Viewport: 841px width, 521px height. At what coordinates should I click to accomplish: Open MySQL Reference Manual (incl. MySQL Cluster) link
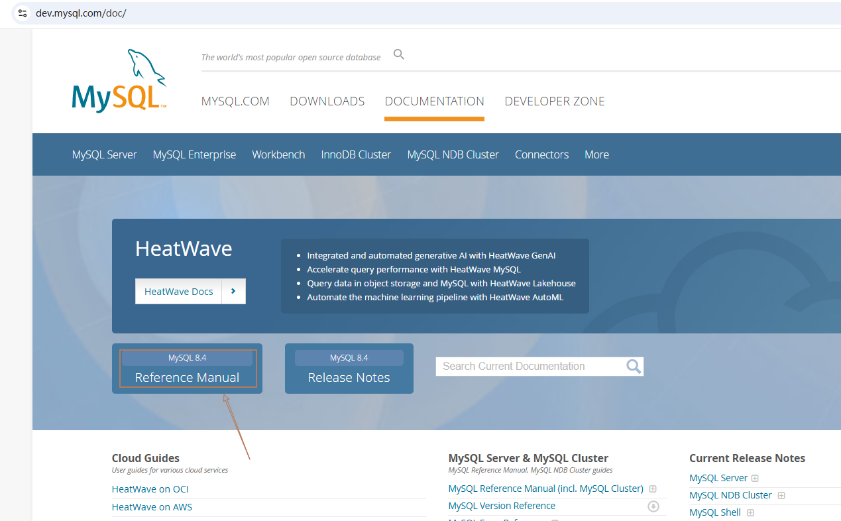pyautogui.click(x=546, y=489)
